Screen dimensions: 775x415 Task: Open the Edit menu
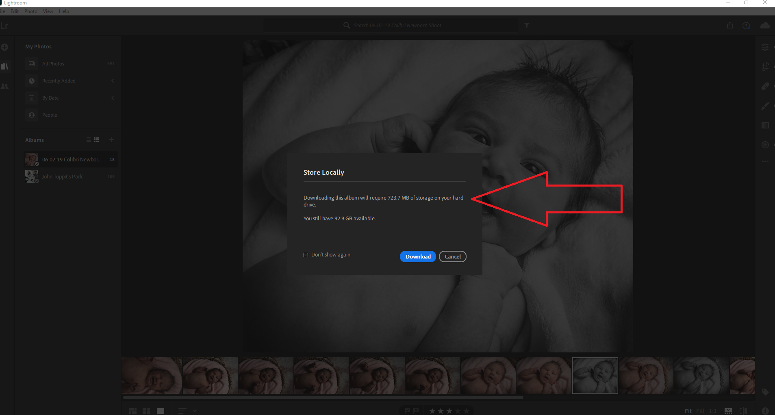(x=15, y=11)
